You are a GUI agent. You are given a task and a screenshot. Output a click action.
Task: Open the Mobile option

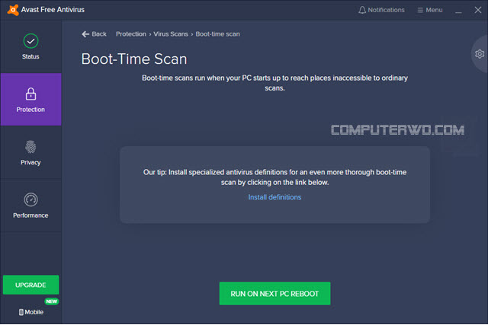(30, 312)
